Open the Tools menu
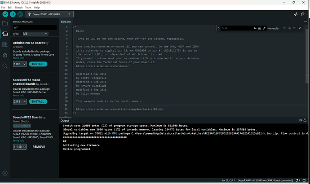Image resolution: width=310 pixels, height=184 pixels. coord(28,8)
